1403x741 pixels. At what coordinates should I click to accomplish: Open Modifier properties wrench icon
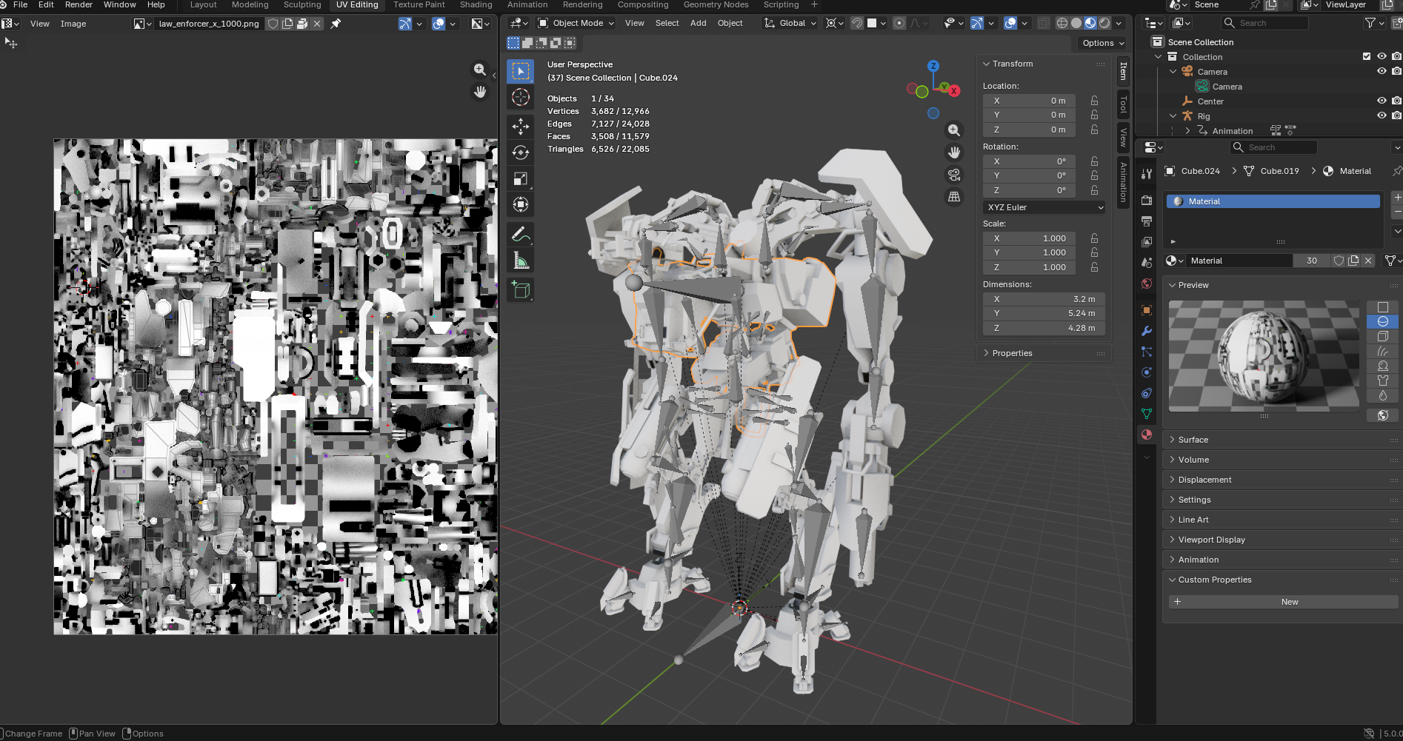coord(1146,331)
